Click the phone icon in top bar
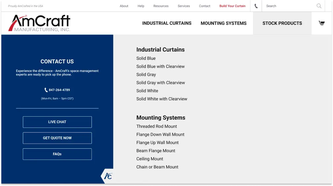The height and width of the screenshot is (186, 333). click(x=256, y=6)
